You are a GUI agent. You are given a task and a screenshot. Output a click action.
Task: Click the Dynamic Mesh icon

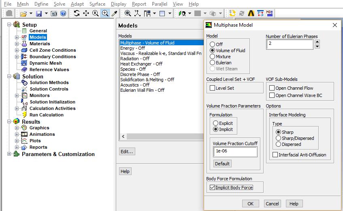[x=24, y=63]
